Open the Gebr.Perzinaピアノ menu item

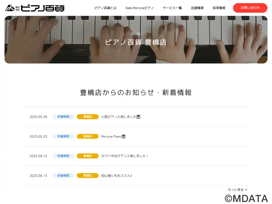pos(139,8)
